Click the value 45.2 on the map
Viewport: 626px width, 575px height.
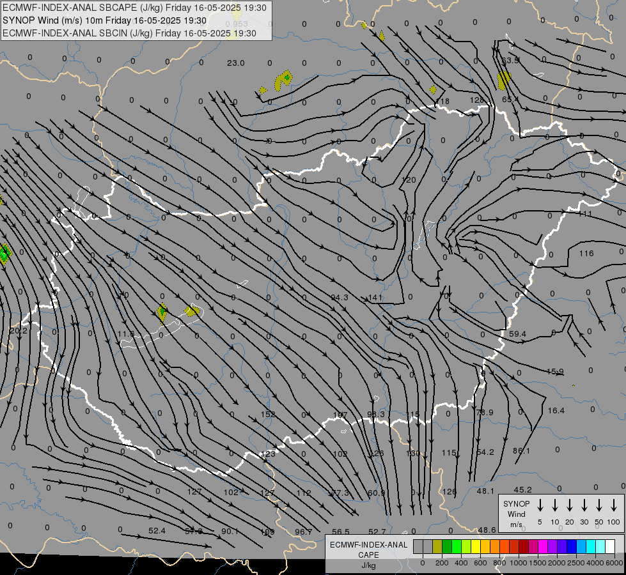tap(522, 489)
